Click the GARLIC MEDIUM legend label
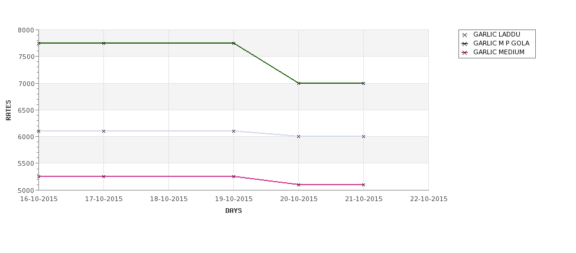 pyautogui.click(x=499, y=52)
